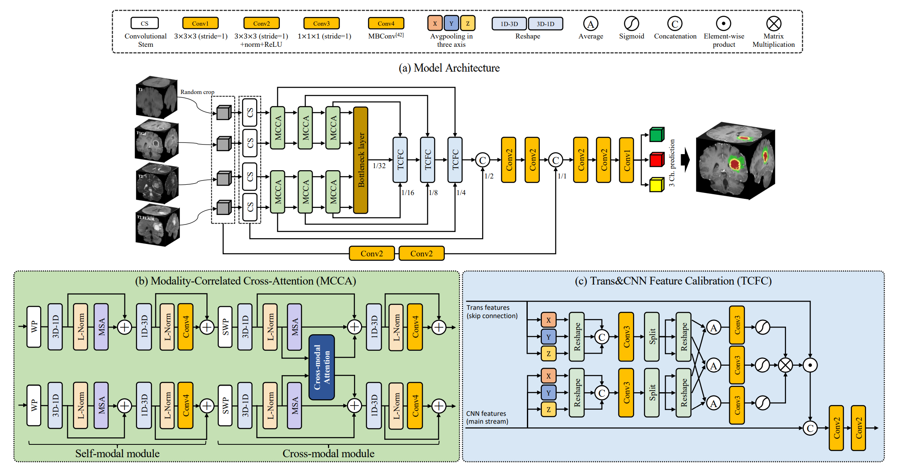Select the green prediction cube
This screenshot has width=900, height=468.
tap(657, 135)
